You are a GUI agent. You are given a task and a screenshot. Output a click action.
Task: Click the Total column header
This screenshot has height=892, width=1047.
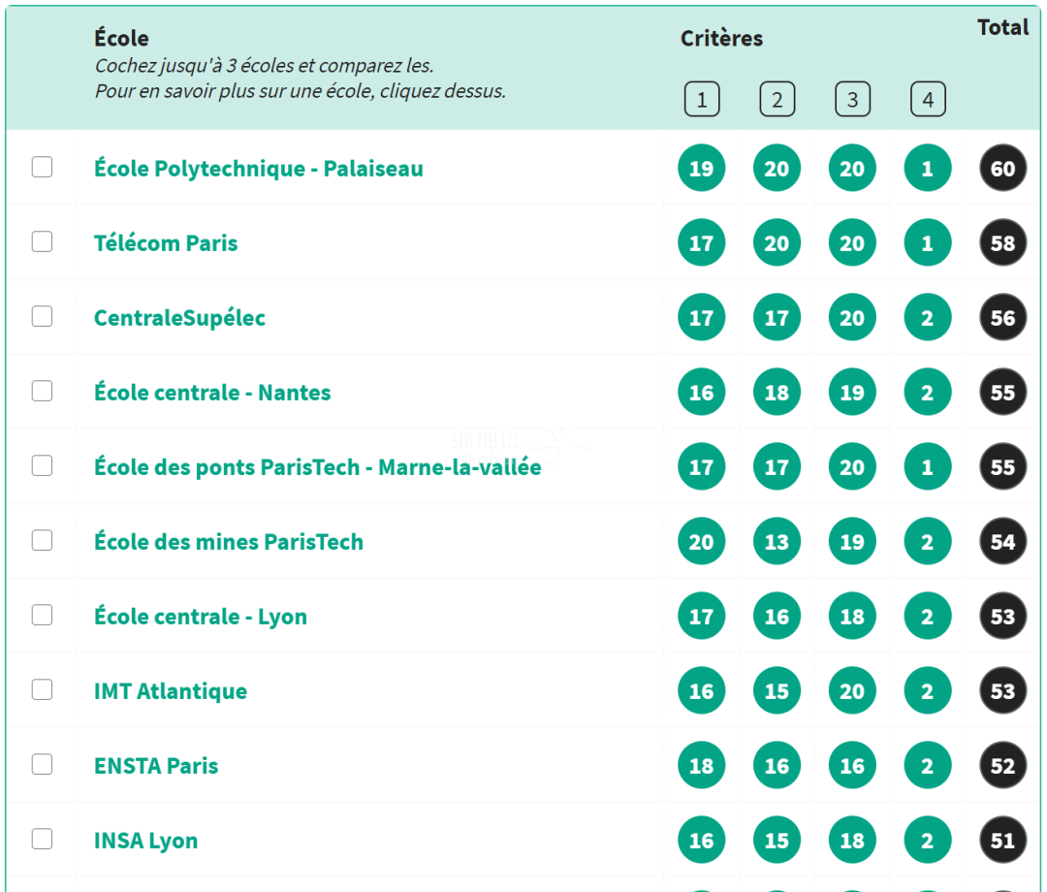coord(1002,27)
